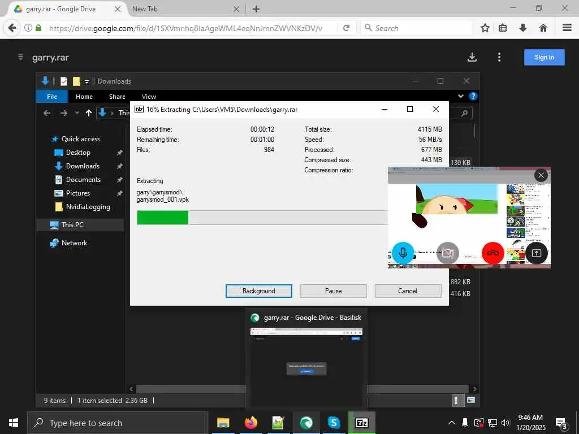Screen dimensions: 579x434
Task: Open Basilisk browser taskbar icon
Action: (306, 423)
